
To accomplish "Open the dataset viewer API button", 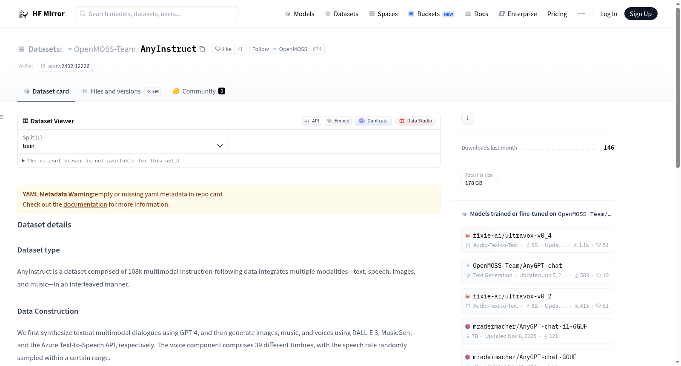I will (312, 121).
